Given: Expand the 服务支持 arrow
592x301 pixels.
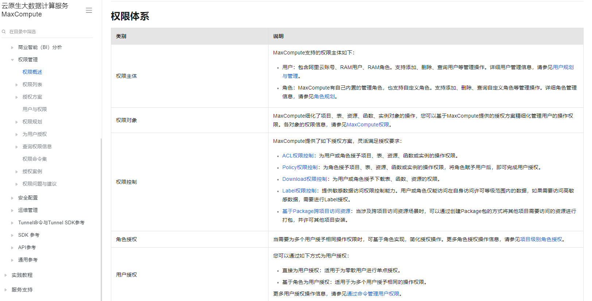Looking at the screenshot, I should point(5,290).
